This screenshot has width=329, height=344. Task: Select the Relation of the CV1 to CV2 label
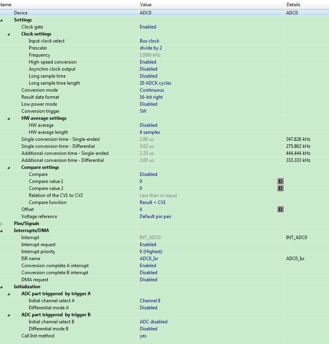tap(56, 195)
